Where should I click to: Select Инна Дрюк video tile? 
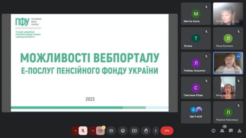[228, 88]
